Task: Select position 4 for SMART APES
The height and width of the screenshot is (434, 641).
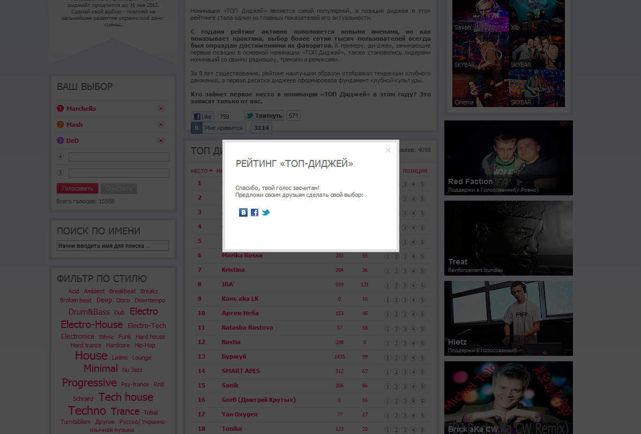Action: coord(413,372)
